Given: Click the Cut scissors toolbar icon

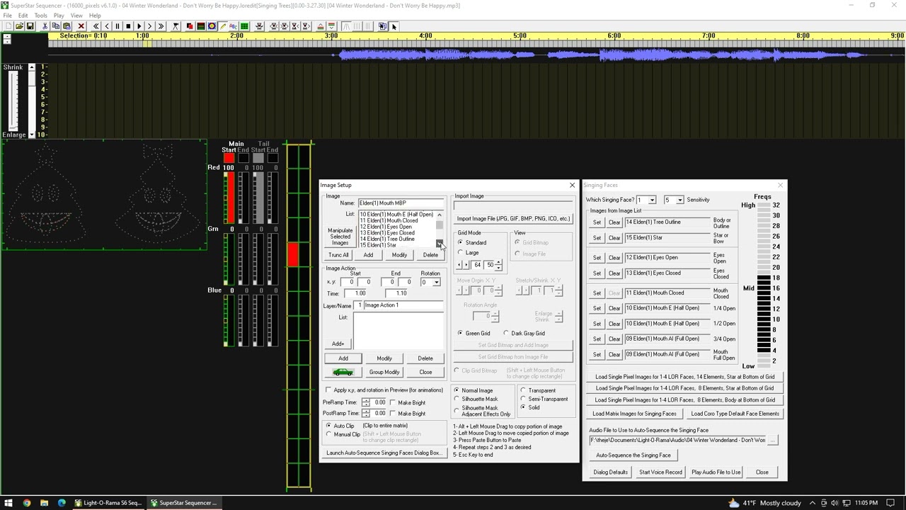Looking at the screenshot, I should tap(45, 26).
